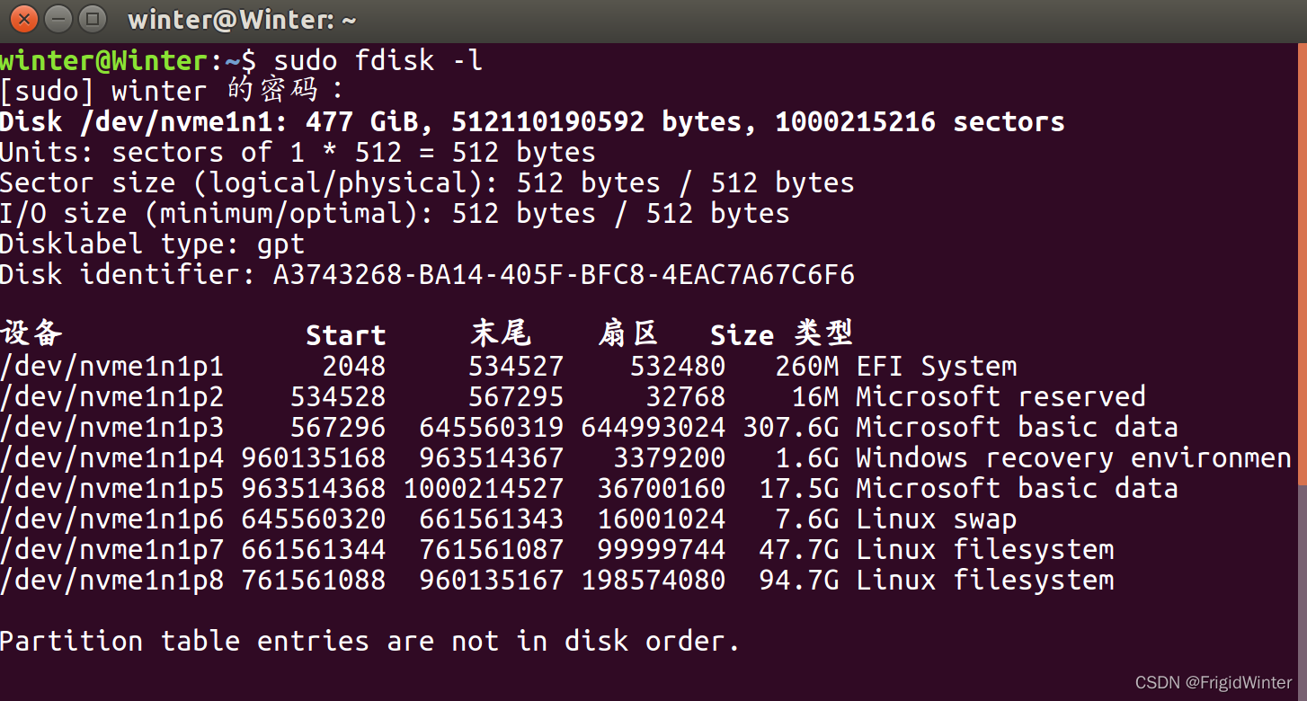The image size is (1307, 701).
Task: Click the "设备" column header
Action: point(31,334)
